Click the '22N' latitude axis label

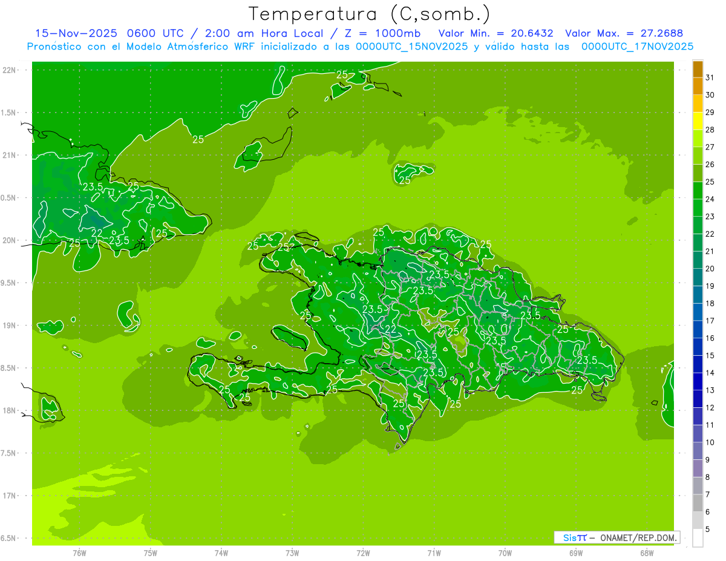9,70
